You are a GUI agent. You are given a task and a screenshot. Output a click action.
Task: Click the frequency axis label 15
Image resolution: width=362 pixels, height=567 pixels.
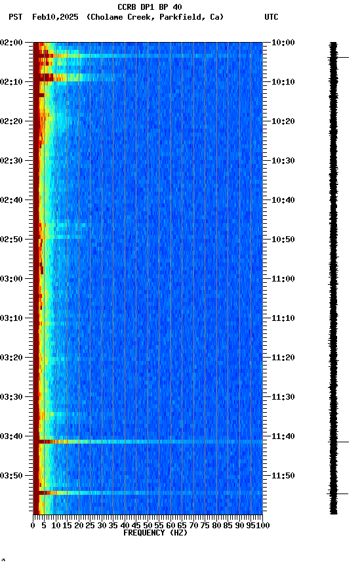point(67,526)
